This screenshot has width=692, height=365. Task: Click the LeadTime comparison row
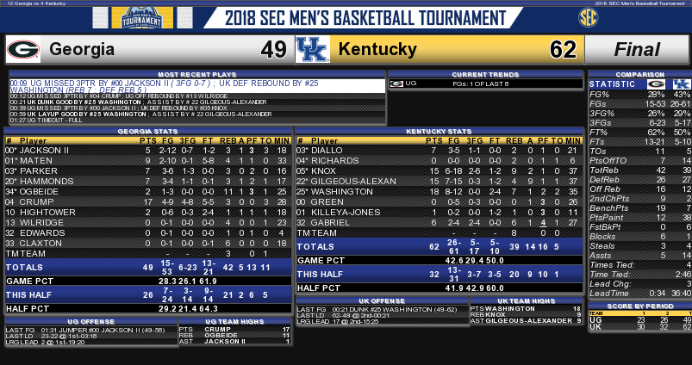(640, 294)
